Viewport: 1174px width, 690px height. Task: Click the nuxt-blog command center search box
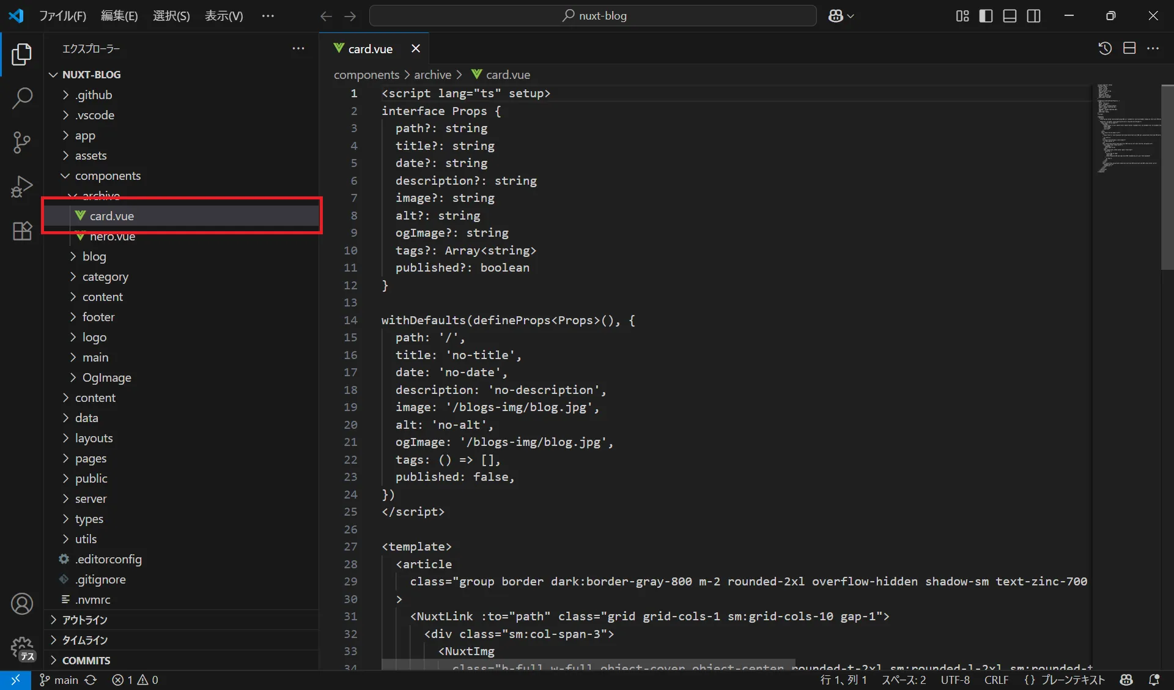(593, 16)
